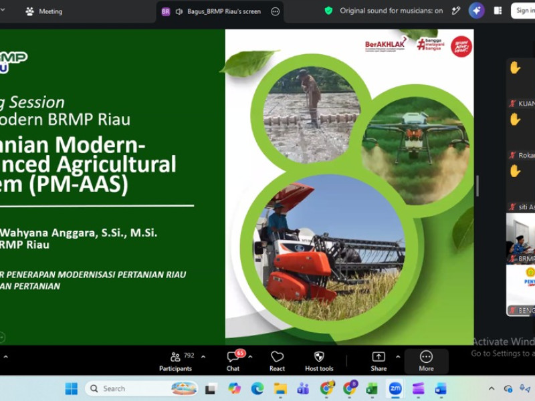The image size is (535, 401).
Task: Open screen share ellipsis options
Action: click(x=275, y=11)
